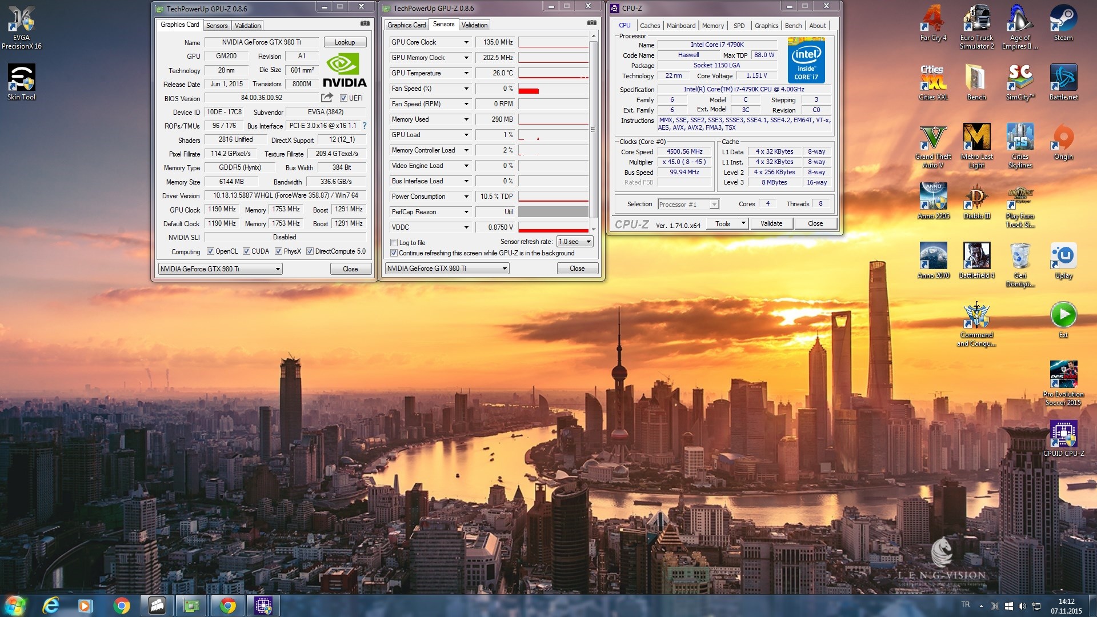Switch to Sensors tab in left GPU-Z window
The height and width of the screenshot is (617, 1097).
point(217,26)
